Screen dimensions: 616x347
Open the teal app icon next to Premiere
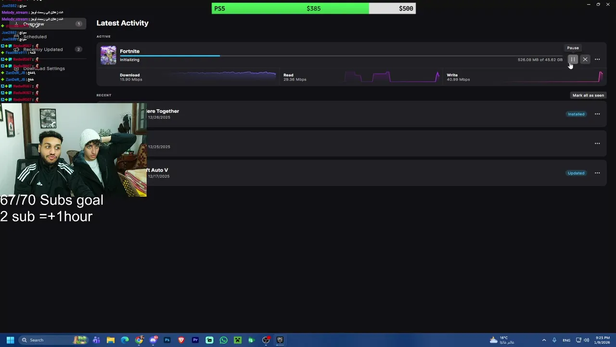[209, 340]
